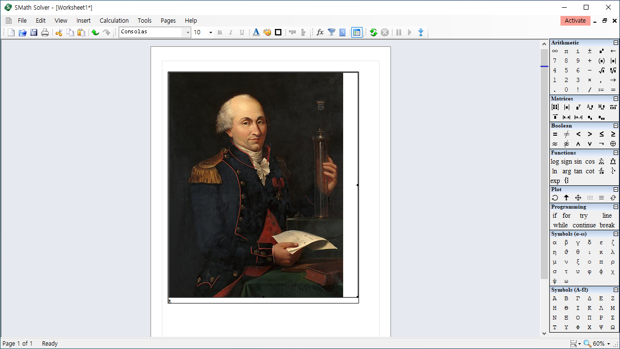Open the Insert menu
The image size is (620, 349).
pos(84,21)
